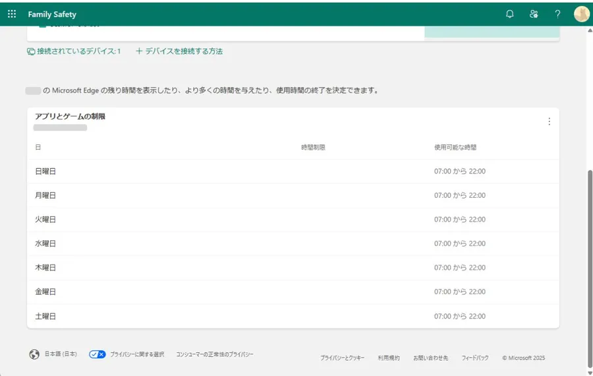
Task: Open the help question mark icon
Action: [x=557, y=14]
